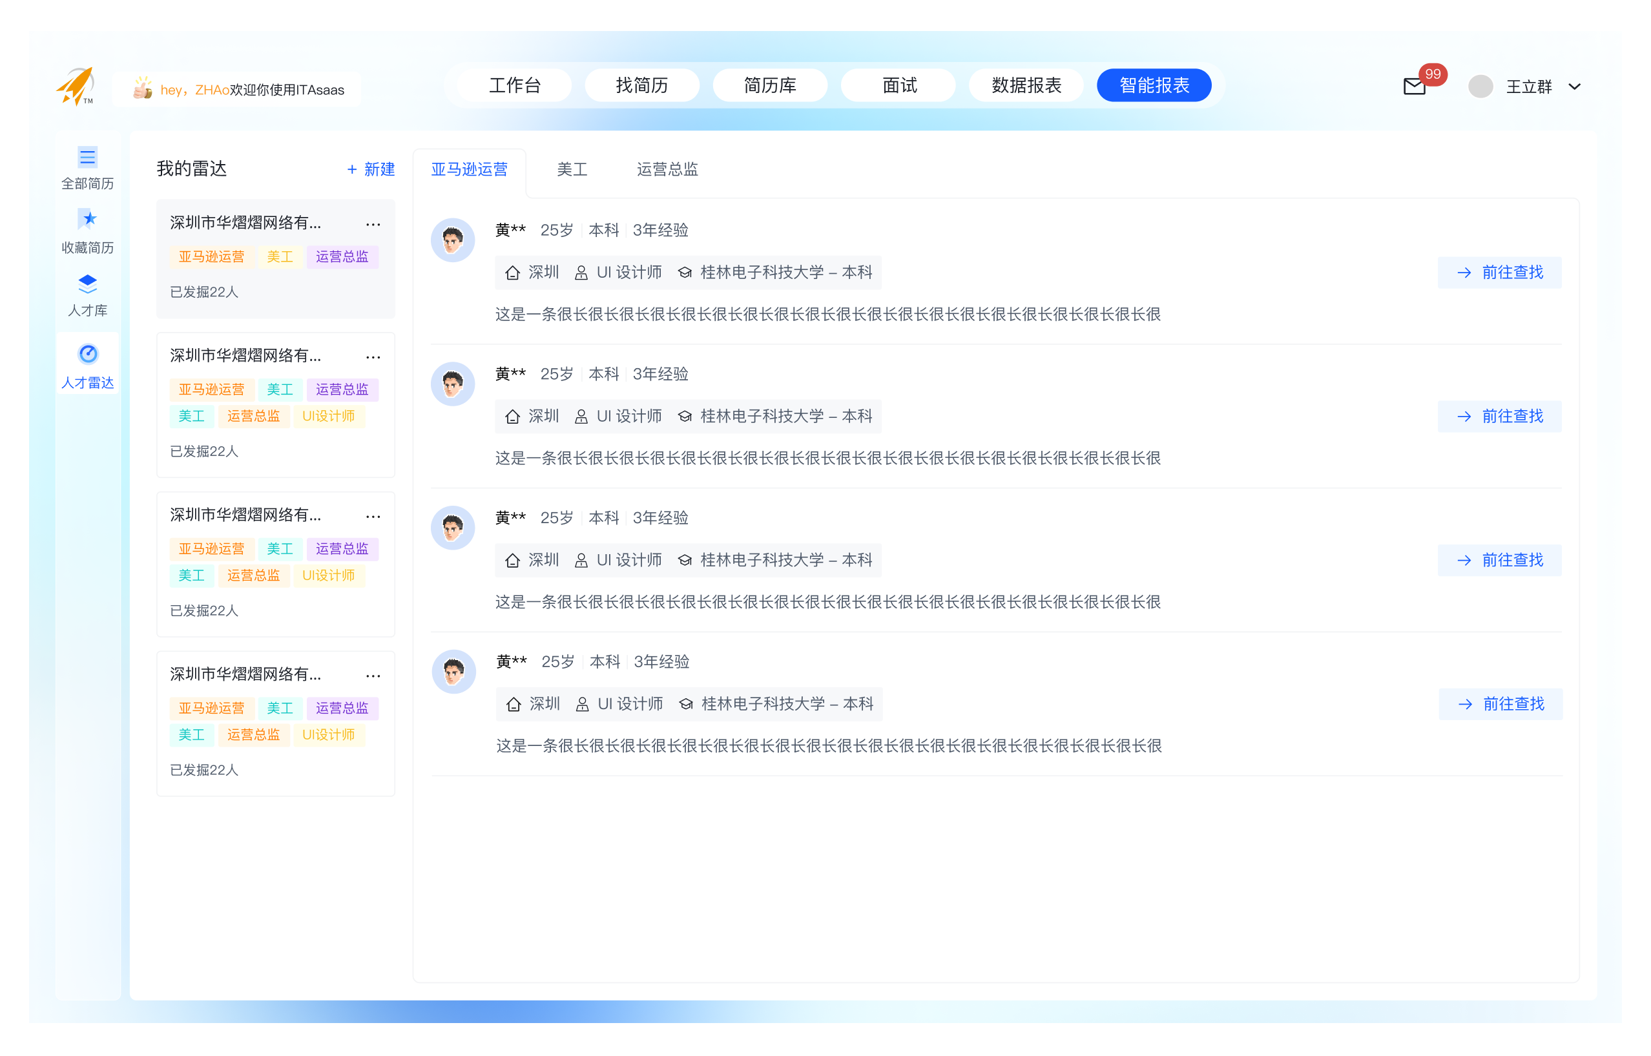1651x1056 pixels.
Task: Open the options menu on the last radar card
Action: click(x=373, y=676)
